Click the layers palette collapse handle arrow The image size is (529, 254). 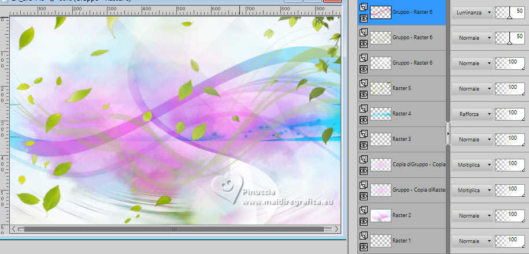click(448, 134)
